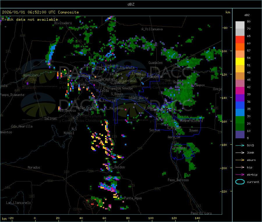262x222 pixels.
Task: Click the Punta_Agua place label
Action: (133, 198)
